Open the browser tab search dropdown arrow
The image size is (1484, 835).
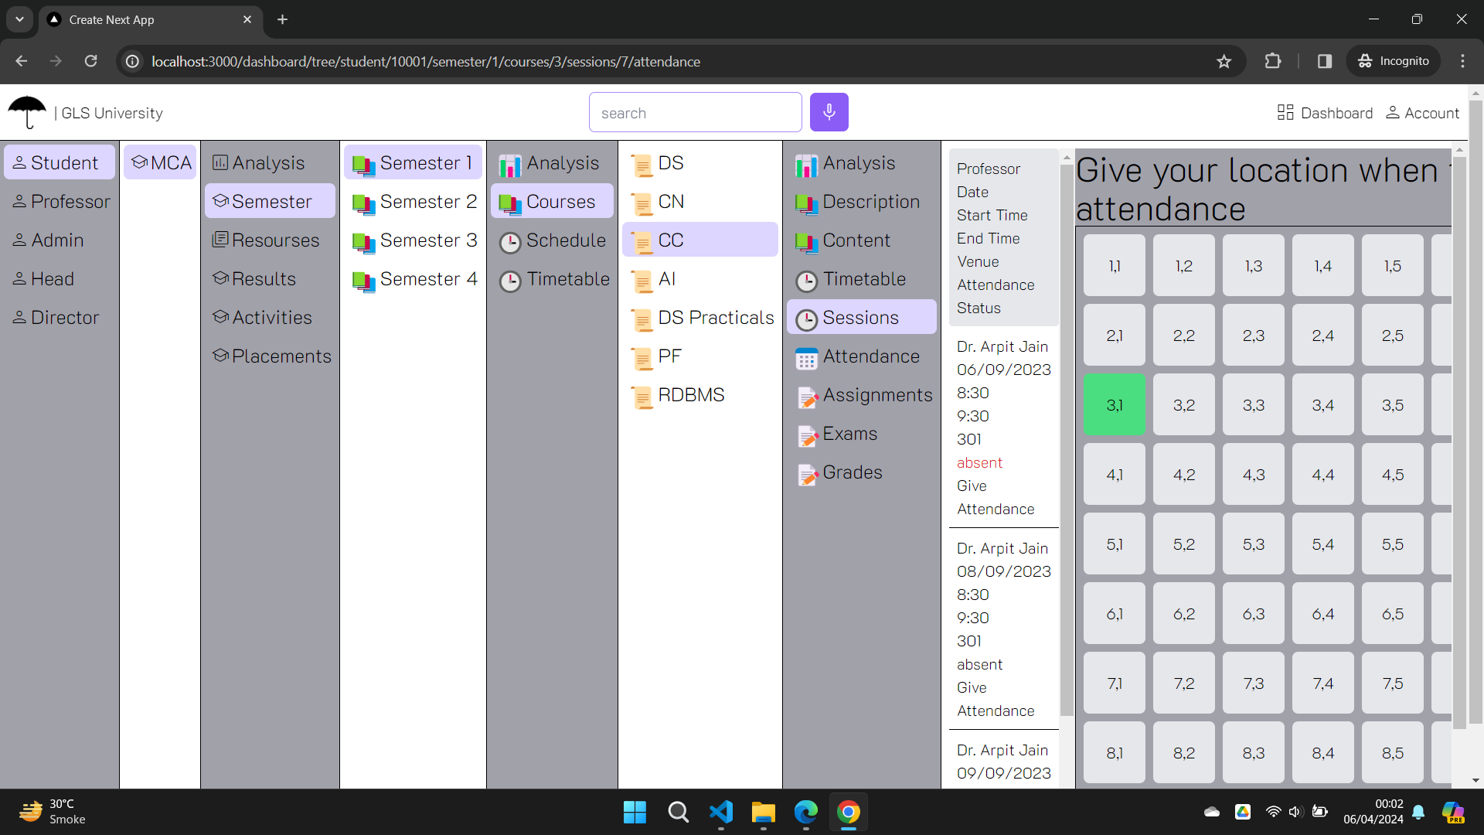[19, 19]
